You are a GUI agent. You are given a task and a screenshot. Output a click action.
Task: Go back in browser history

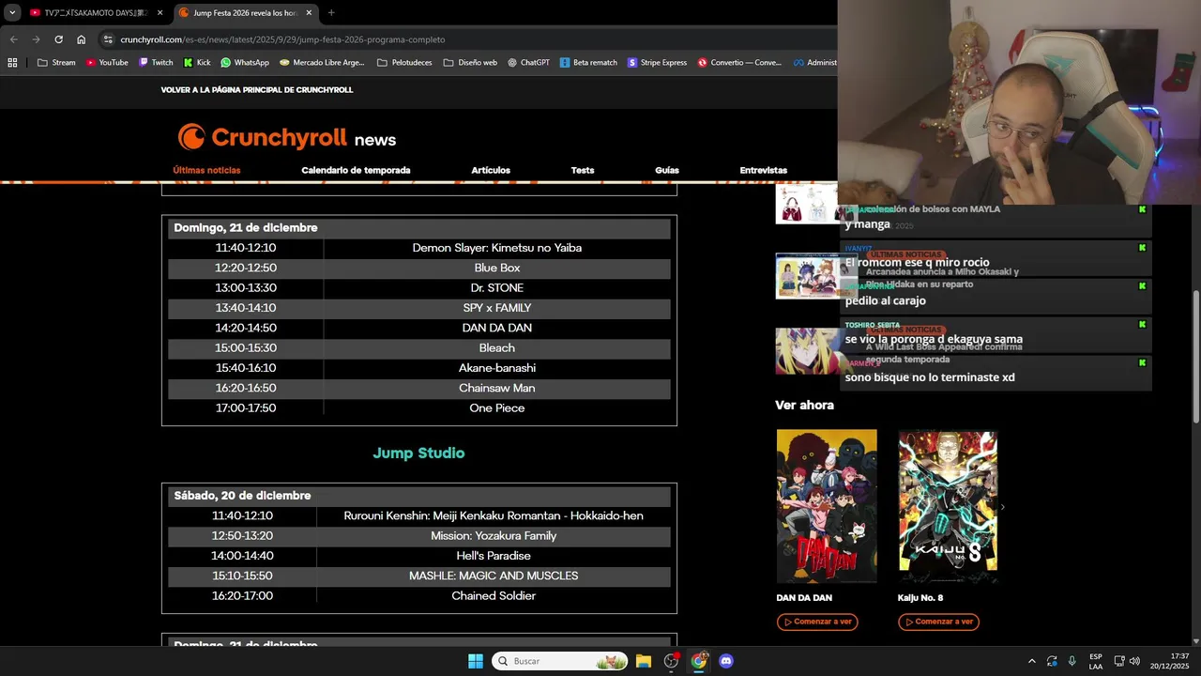pyautogui.click(x=13, y=39)
